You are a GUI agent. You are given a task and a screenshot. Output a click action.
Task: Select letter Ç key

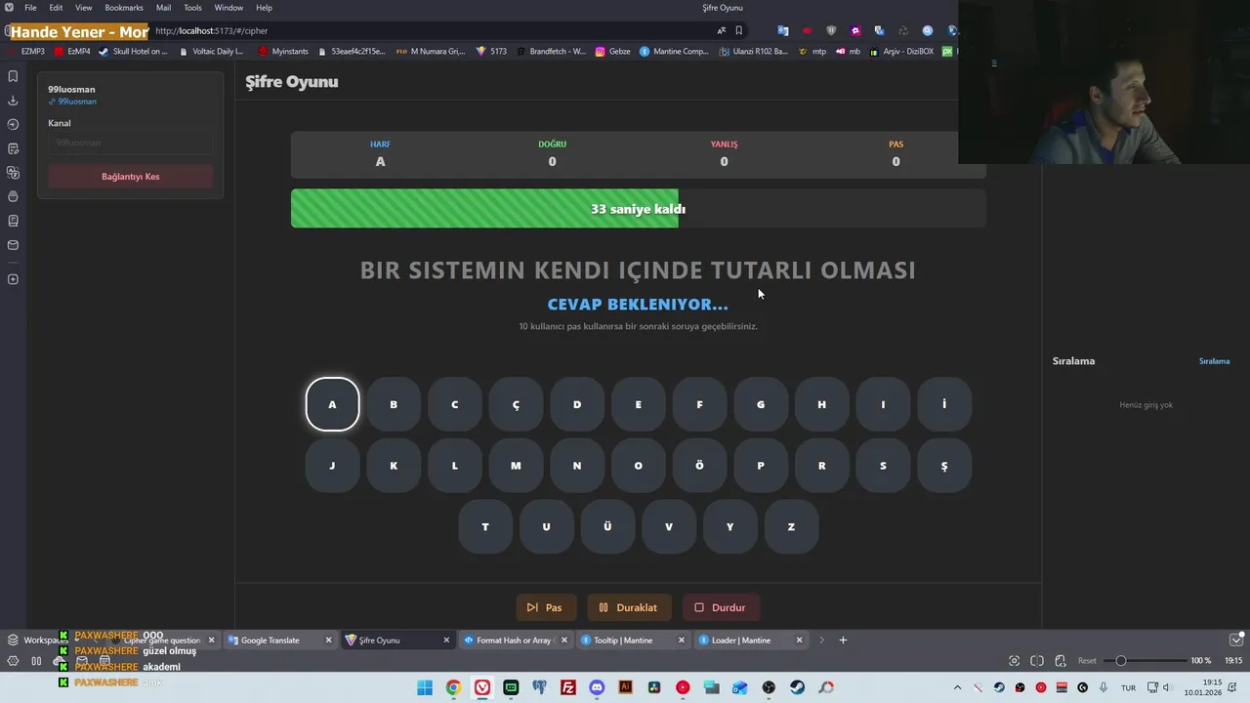click(x=516, y=404)
